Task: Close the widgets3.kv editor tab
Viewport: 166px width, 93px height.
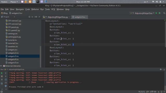Action: [87, 17]
